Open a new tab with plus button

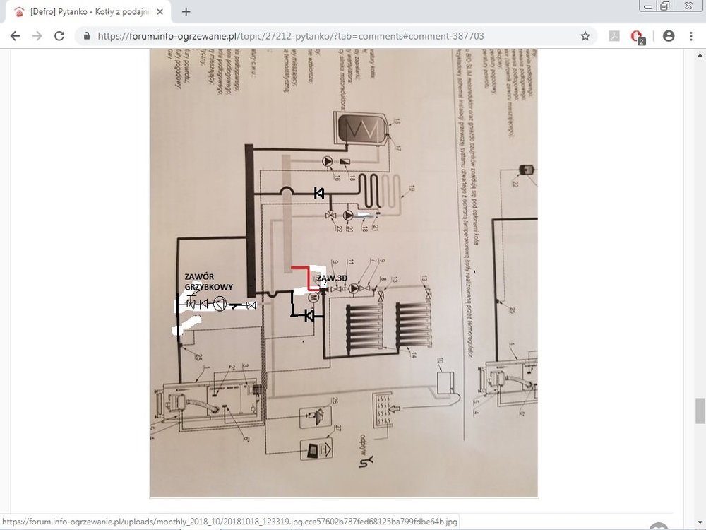(x=186, y=11)
